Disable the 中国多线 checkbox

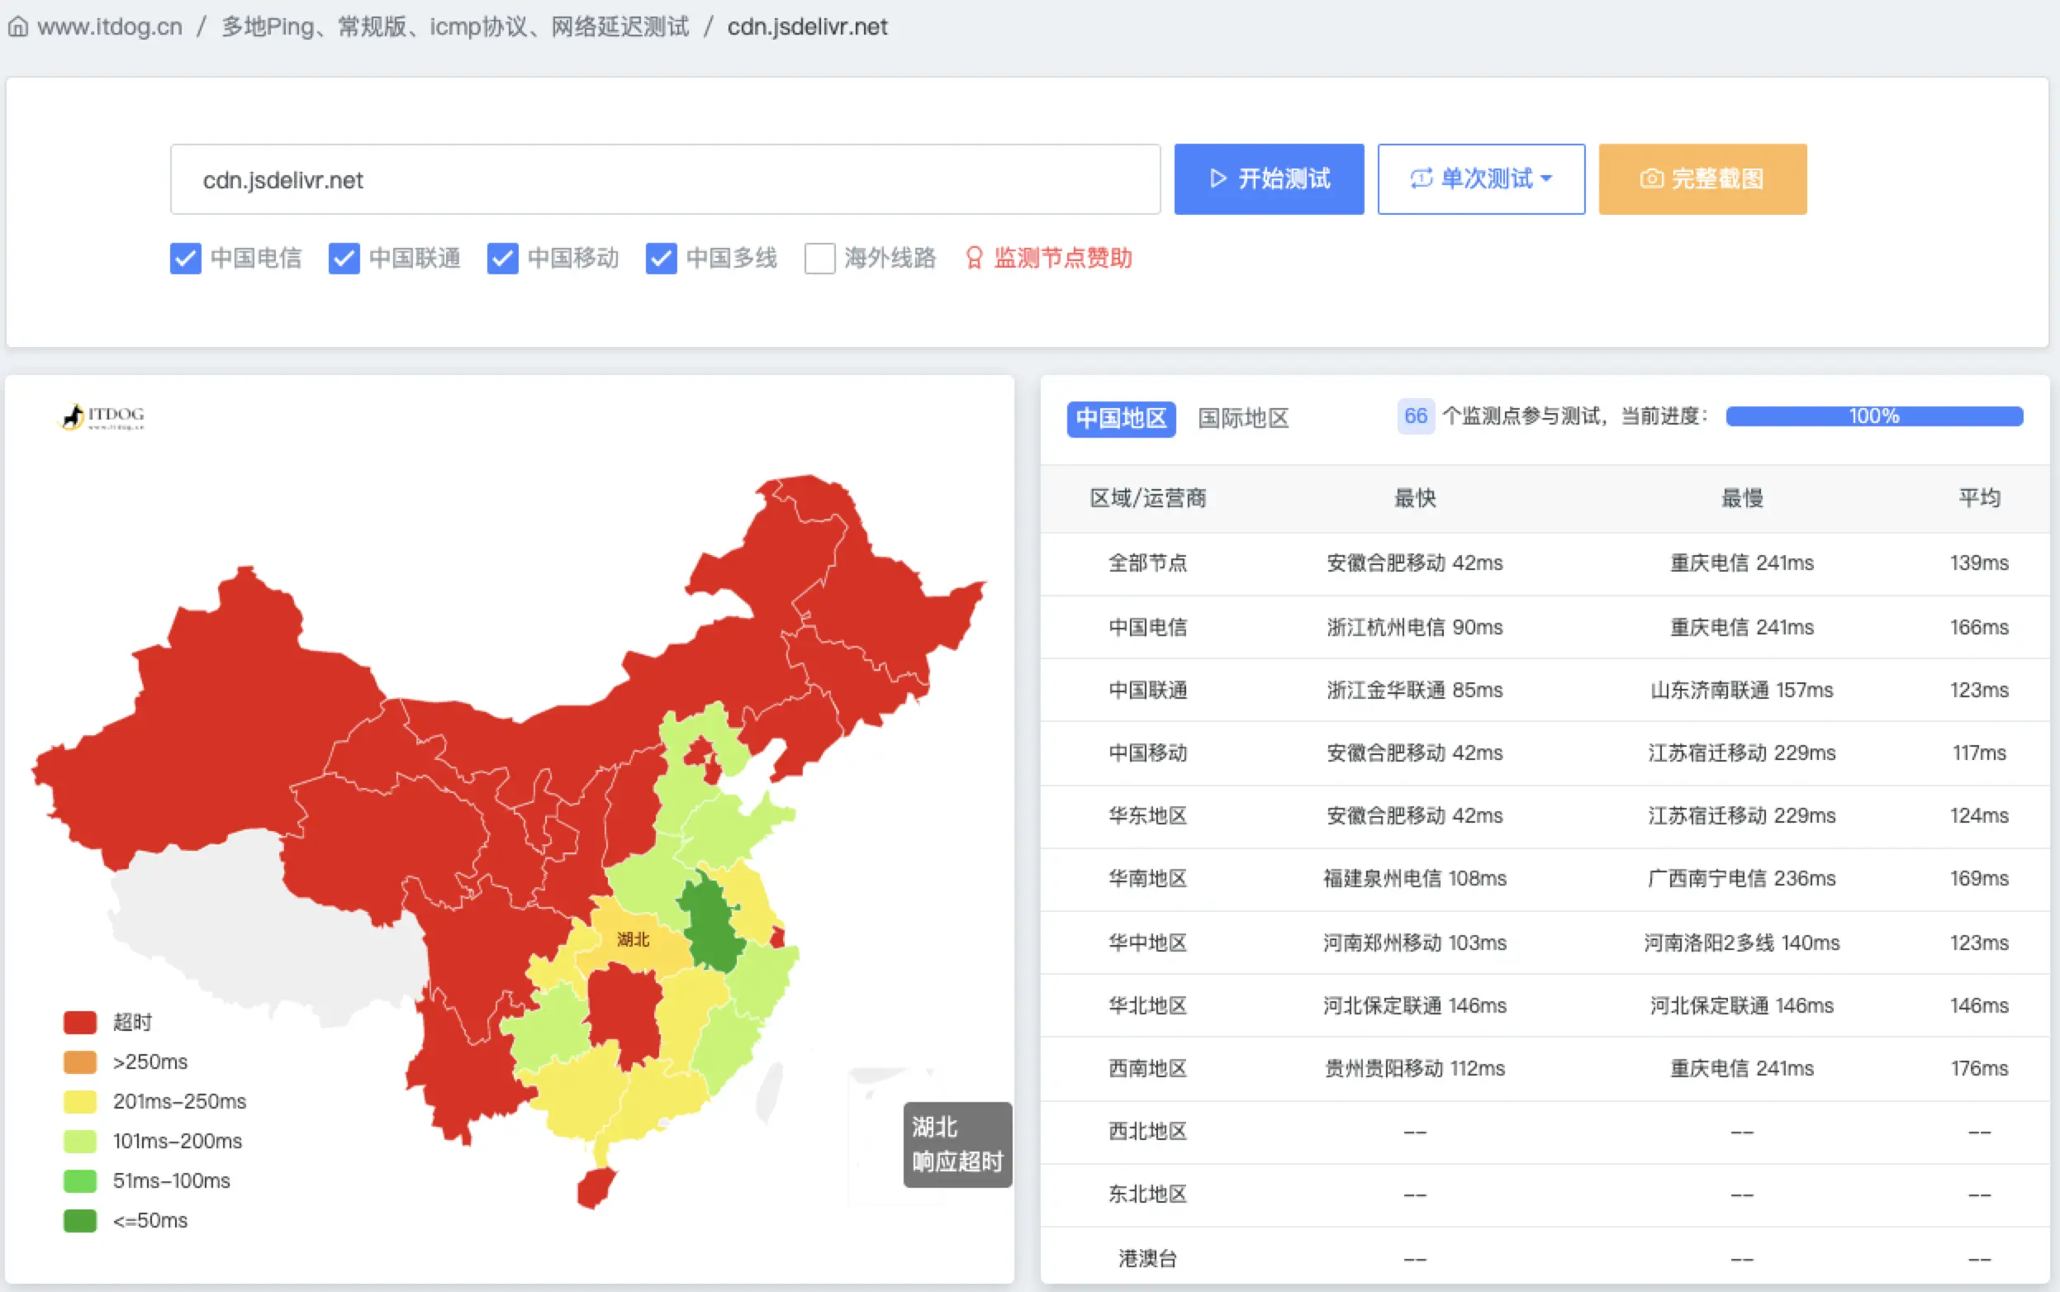click(661, 258)
